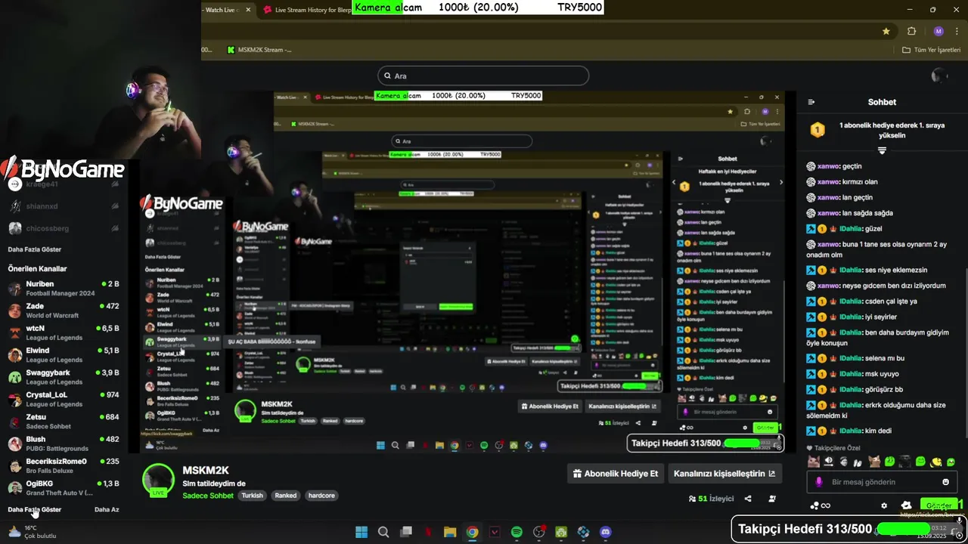Open Blush PUBG channel
Viewport: 968px width, 544px height.
[64, 443]
